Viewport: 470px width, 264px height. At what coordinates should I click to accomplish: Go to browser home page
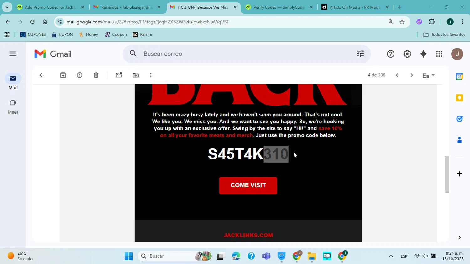coord(45,22)
